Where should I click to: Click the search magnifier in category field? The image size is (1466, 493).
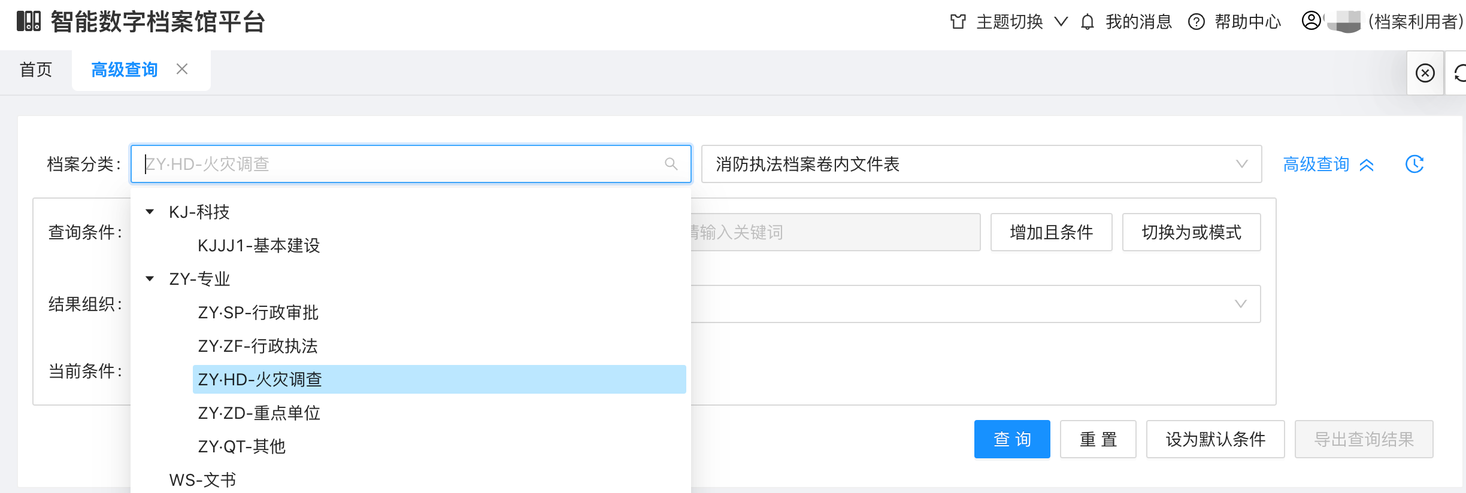point(671,164)
